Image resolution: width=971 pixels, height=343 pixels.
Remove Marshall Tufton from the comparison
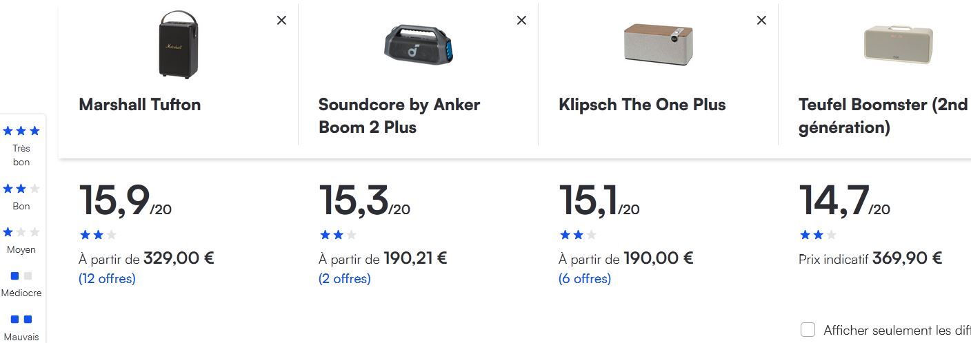281,21
